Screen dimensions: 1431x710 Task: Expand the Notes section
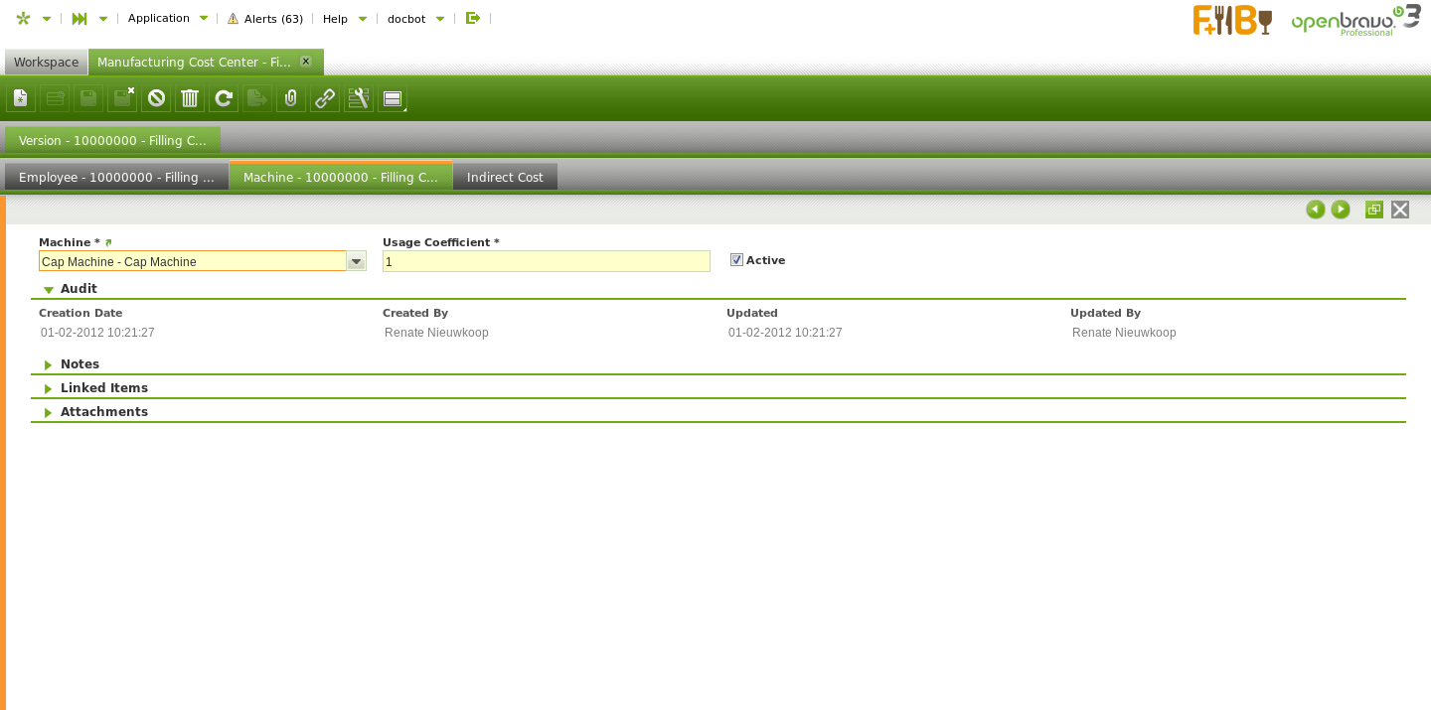(79, 364)
